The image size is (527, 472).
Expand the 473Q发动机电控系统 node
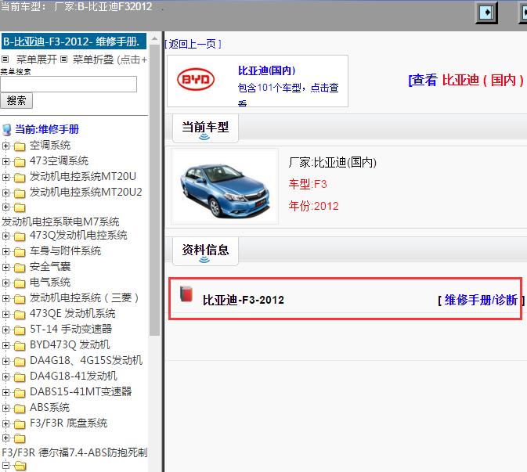[5, 236]
